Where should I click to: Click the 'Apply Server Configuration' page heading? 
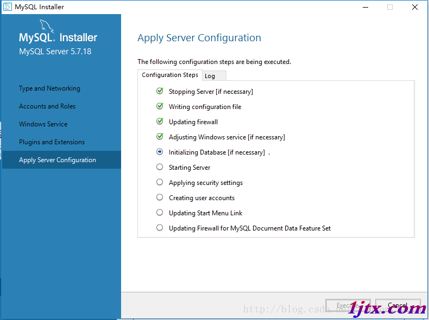pyautogui.click(x=199, y=38)
